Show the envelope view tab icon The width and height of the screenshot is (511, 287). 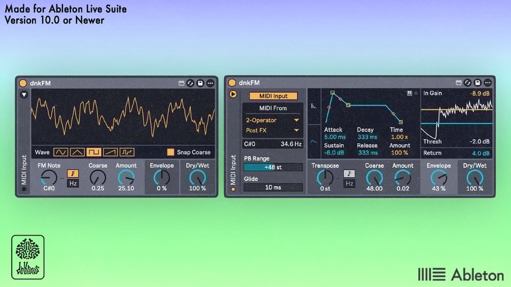pos(314,106)
